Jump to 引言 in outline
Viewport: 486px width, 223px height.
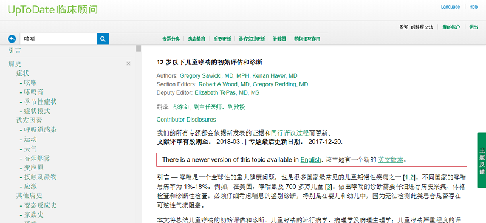pyautogui.click(x=15, y=50)
